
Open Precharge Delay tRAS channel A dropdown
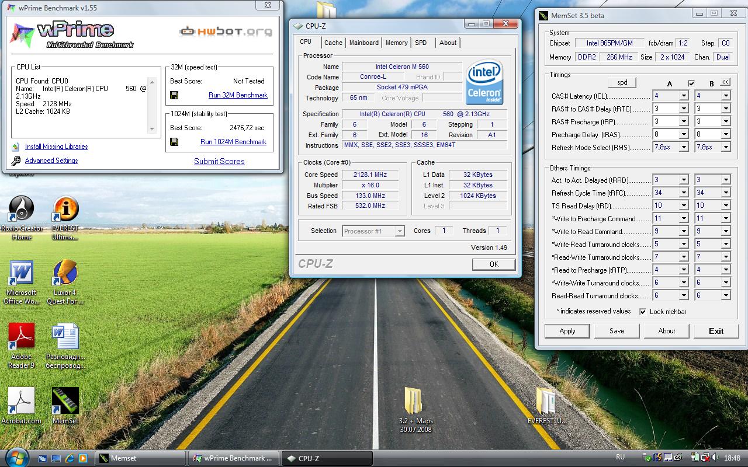[683, 134]
